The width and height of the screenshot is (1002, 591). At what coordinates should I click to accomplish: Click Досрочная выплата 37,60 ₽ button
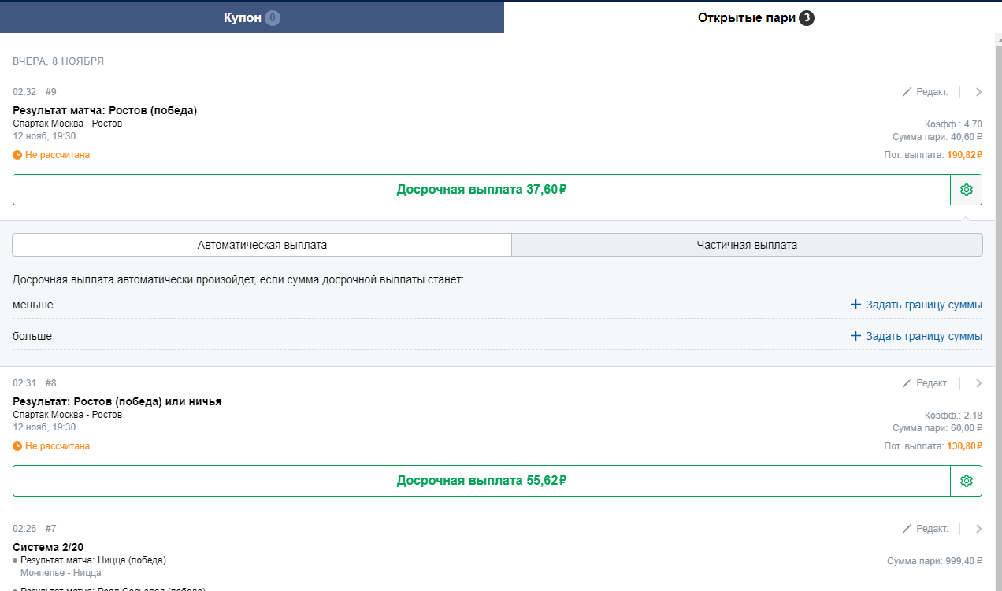pyautogui.click(x=482, y=190)
